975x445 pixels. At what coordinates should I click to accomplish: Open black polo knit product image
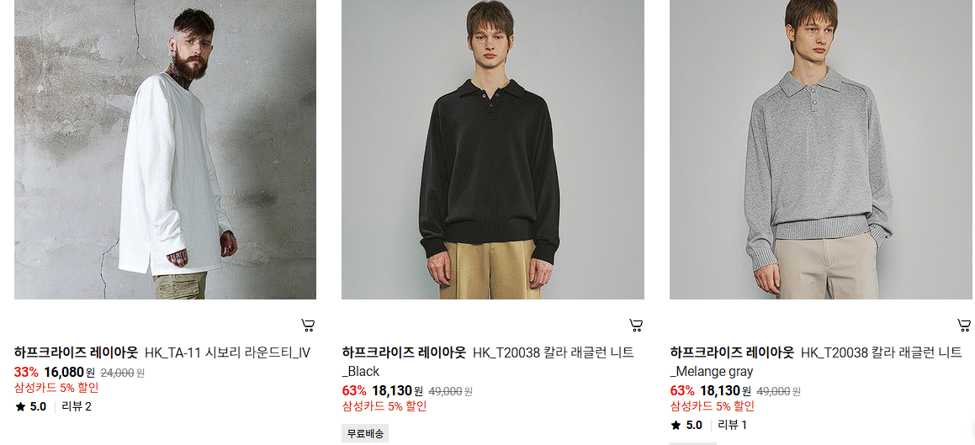492,149
